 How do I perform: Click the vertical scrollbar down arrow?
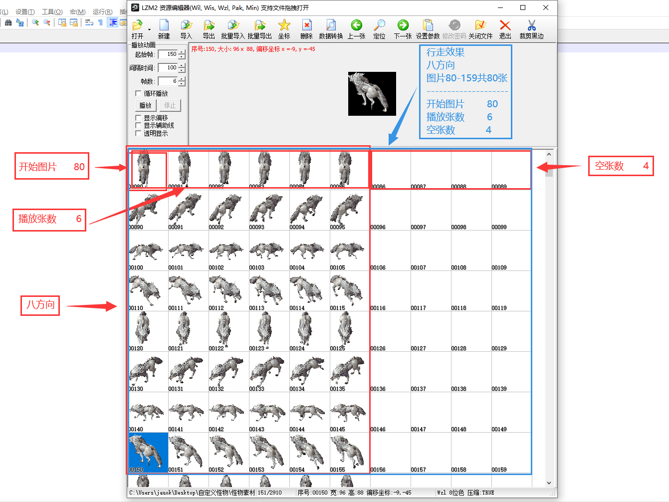549,483
